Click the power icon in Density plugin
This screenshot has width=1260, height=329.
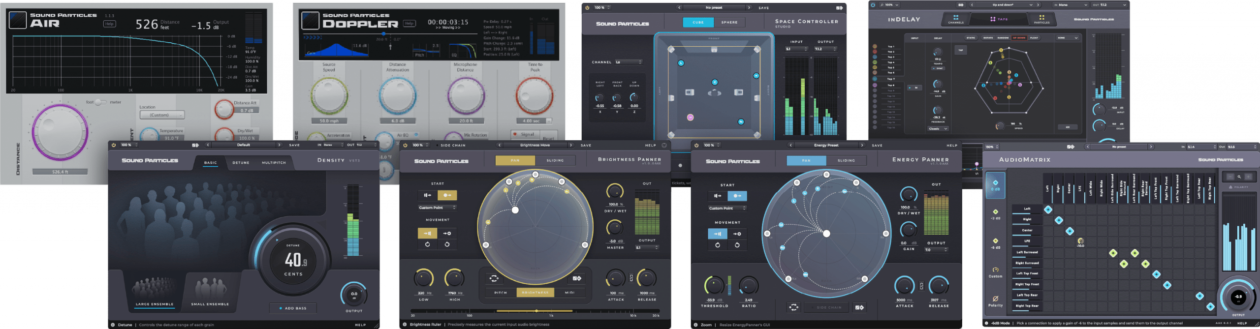coord(114,145)
